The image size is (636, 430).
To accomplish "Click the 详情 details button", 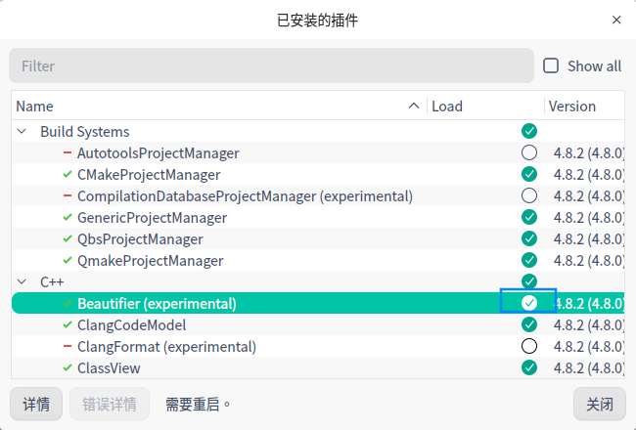I will tap(36, 404).
